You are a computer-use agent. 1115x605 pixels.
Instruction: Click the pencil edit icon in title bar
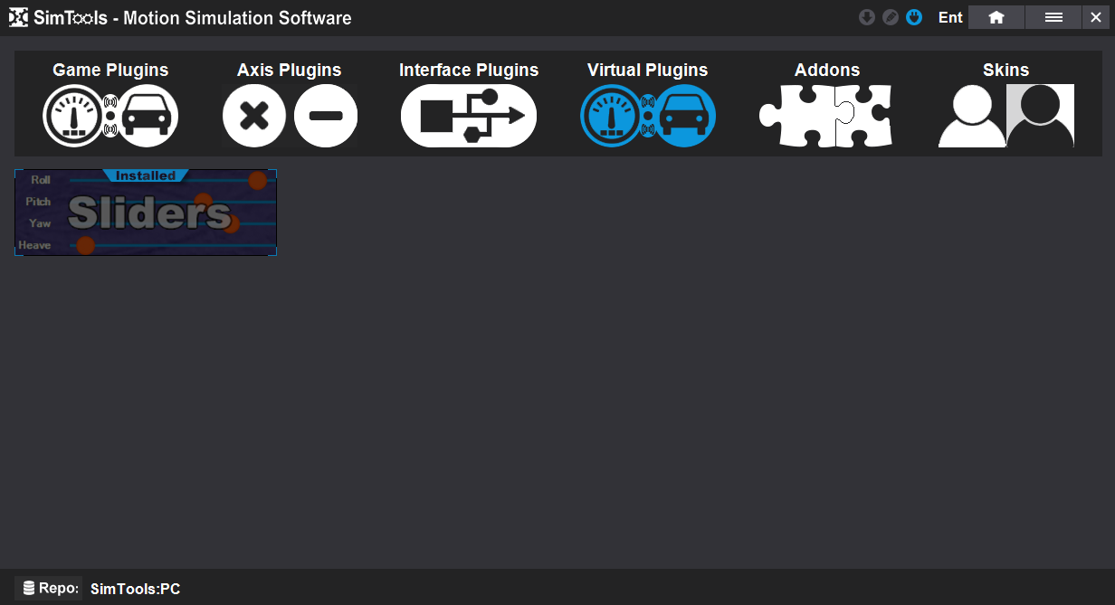891,17
